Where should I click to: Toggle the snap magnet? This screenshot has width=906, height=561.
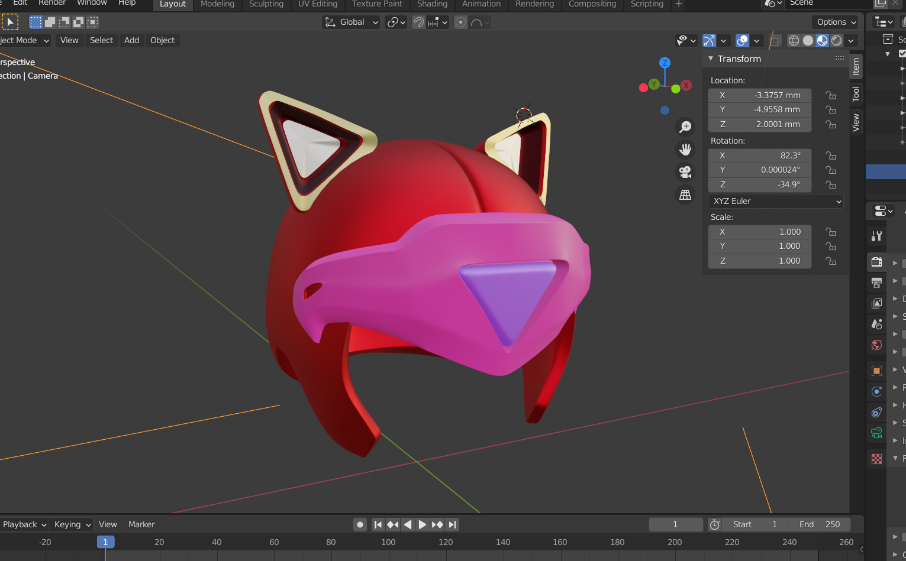418,22
